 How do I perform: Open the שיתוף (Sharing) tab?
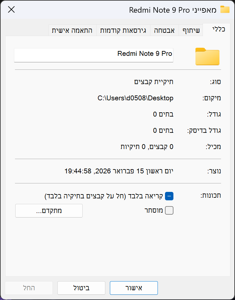(x=191, y=31)
